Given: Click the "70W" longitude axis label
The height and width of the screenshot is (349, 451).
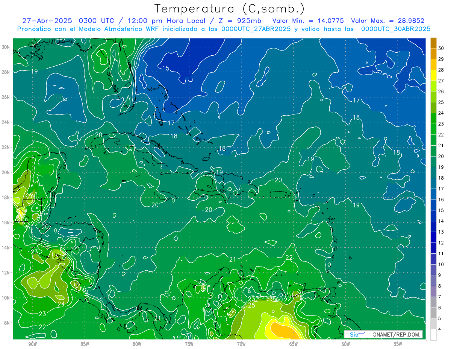Looking at the screenshot, I should click(x=241, y=344).
